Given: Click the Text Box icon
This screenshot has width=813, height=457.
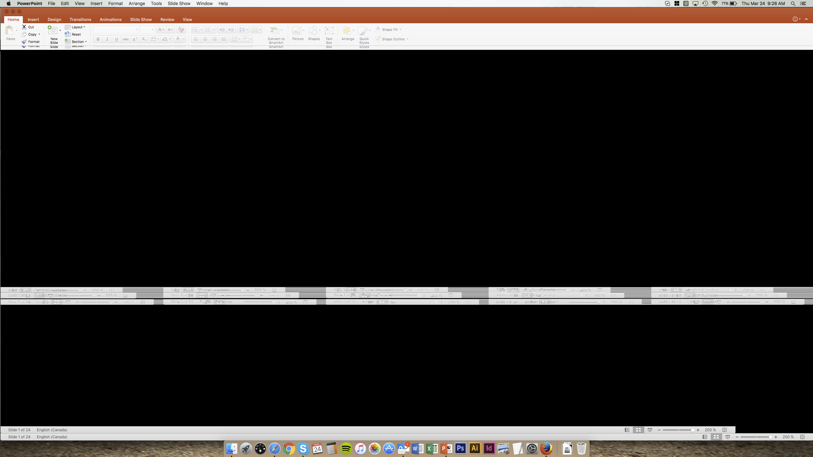Looking at the screenshot, I should [329, 31].
